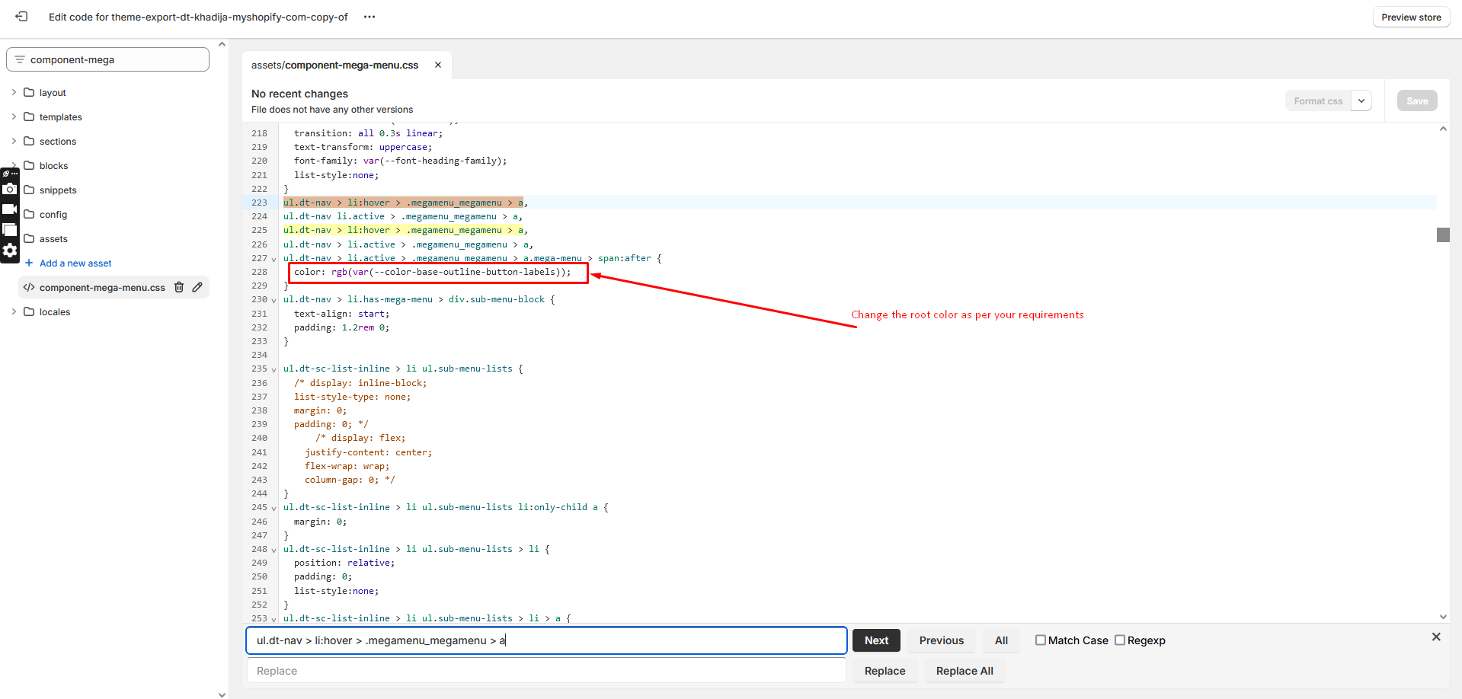The width and height of the screenshot is (1462, 699).
Task: Click the exit editor back icon
Action: 21,16
